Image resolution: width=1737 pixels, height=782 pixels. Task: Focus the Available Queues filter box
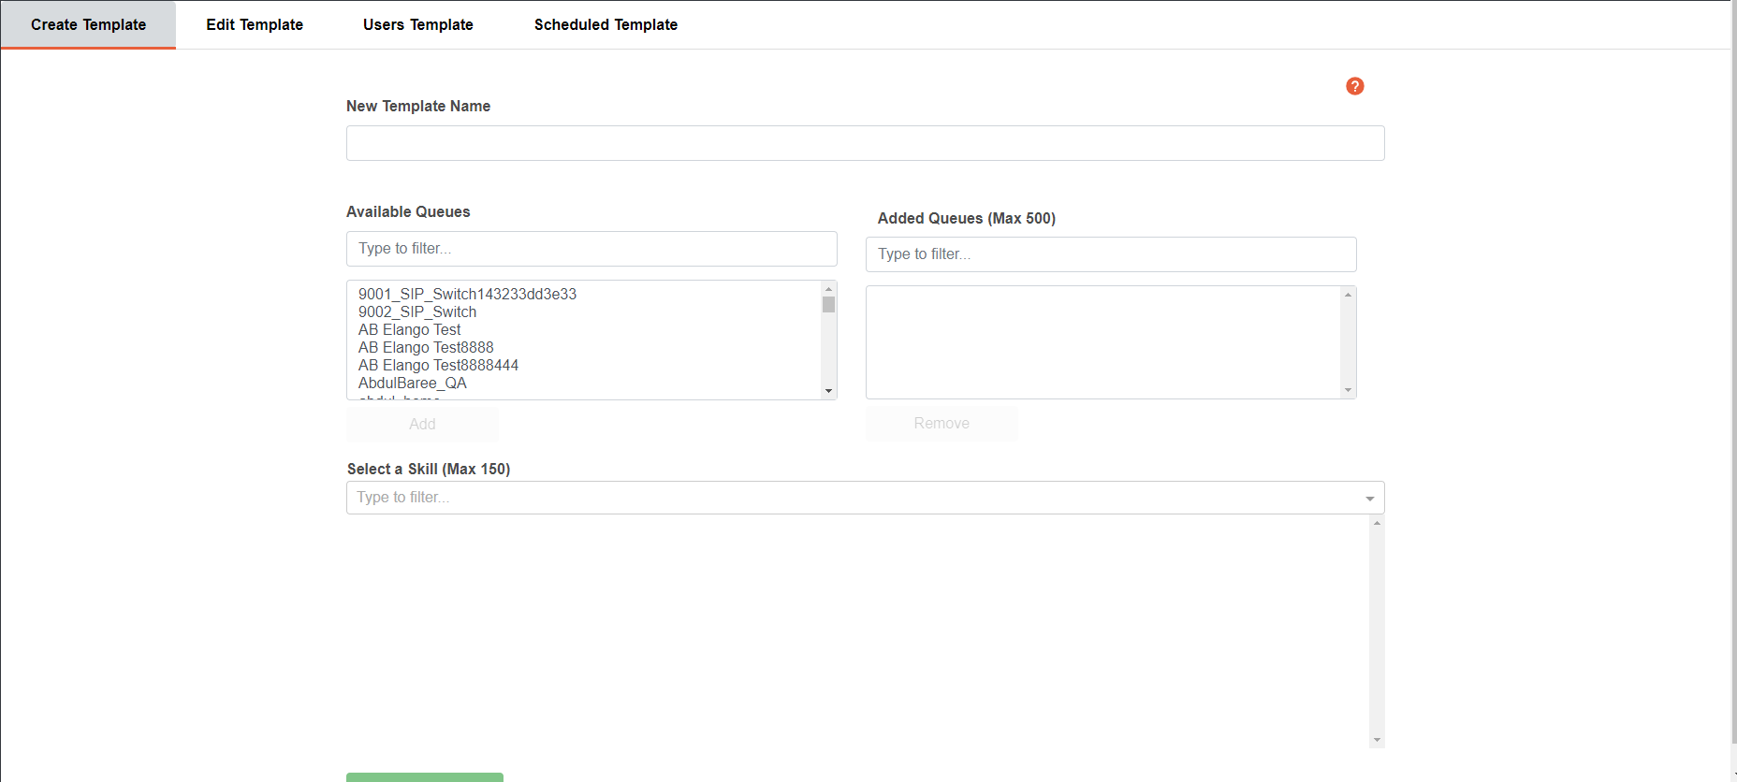coord(591,249)
